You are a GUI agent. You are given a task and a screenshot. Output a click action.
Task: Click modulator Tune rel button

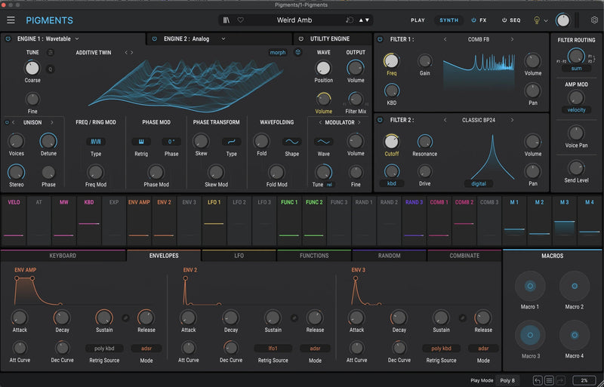tap(329, 185)
